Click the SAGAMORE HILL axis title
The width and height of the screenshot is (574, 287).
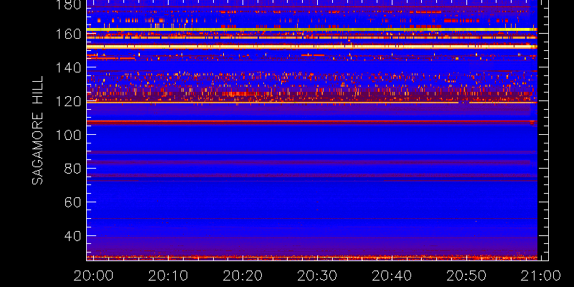click(x=38, y=131)
